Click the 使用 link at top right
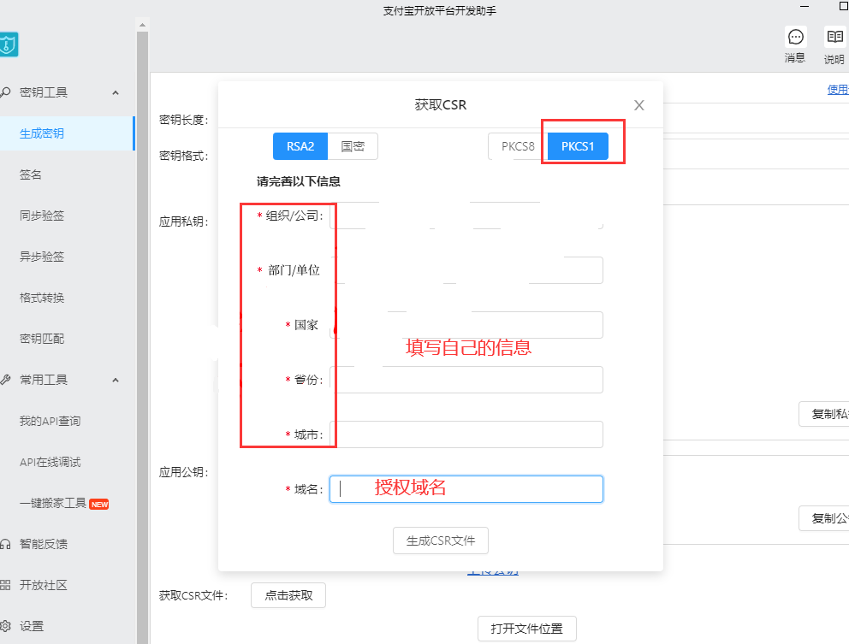 [x=838, y=89]
